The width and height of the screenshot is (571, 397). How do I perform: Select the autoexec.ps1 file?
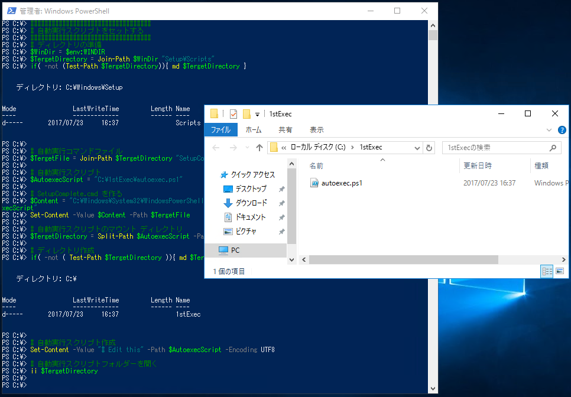click(x=342, y=183)
